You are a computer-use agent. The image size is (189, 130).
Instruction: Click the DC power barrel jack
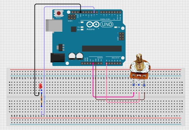tap(57, 58)
